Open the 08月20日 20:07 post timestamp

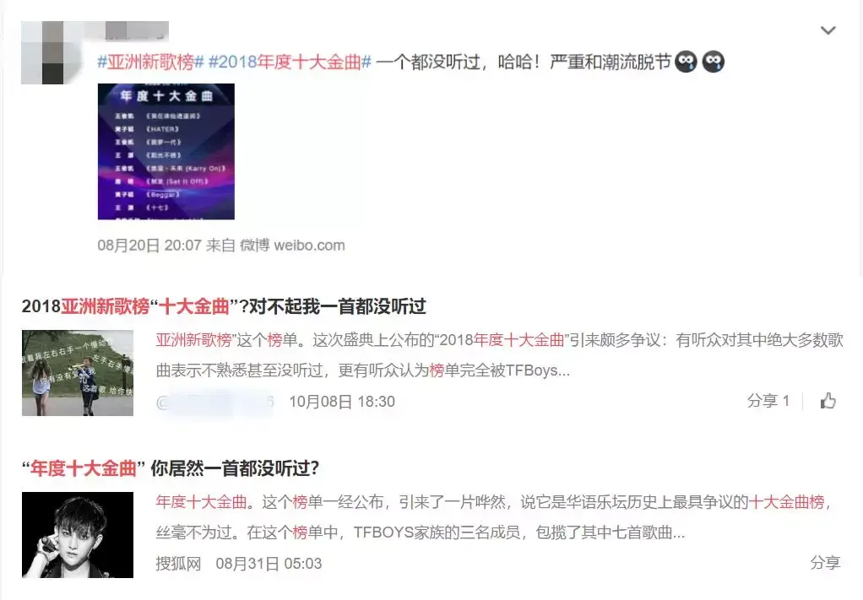click(149, 246)
